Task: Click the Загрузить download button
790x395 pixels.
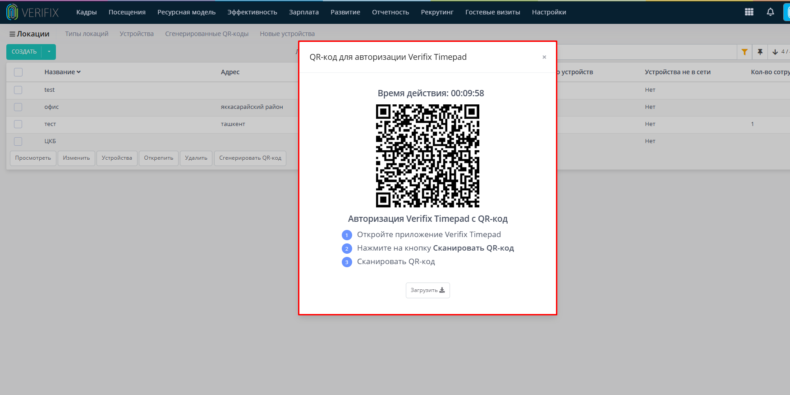Action: (x=427, y=290)
